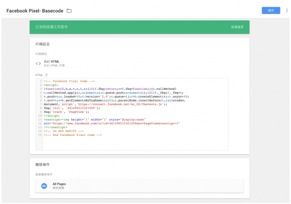This screenshot has height=204, width=291.
Task: Open the three-dot more options menu
Action: point(287,11)
